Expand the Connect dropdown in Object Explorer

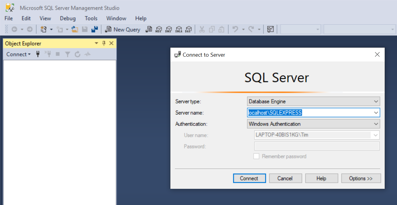pyautogui.click(x=19, y=54)
